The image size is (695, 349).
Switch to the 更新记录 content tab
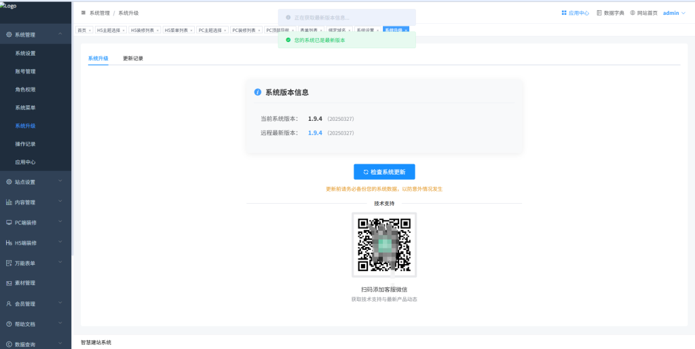point(133,58)
